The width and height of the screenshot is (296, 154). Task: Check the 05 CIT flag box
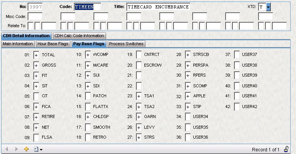36,96
